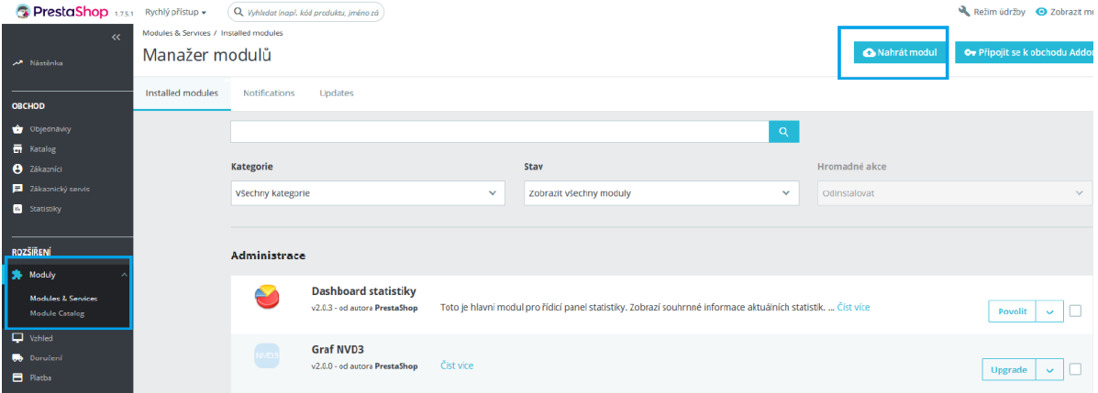
Task: Open Zákazníci customers in the sidebar
Action: click(46, 169)
